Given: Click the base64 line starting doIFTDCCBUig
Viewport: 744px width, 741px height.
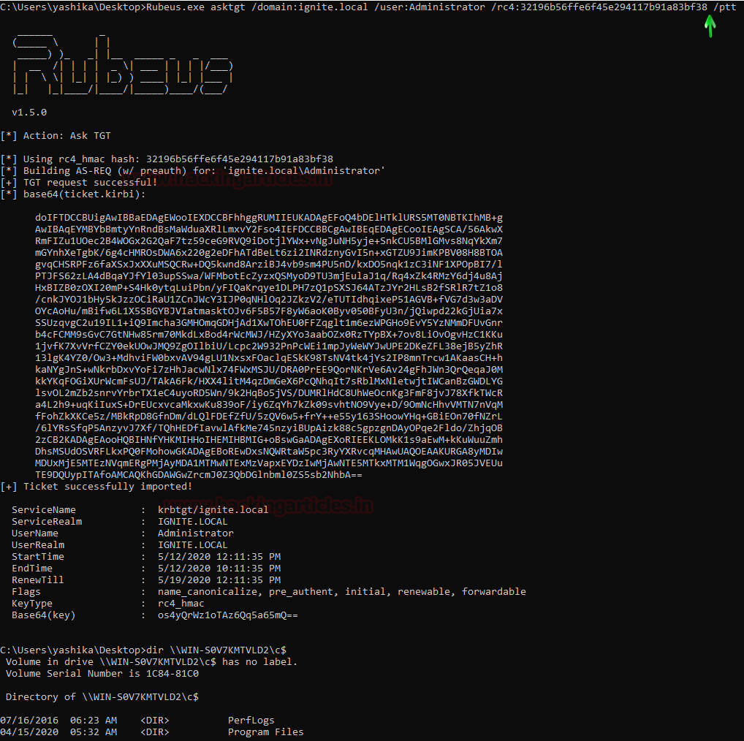Looking at the screenshot, I should coord(269,217).
